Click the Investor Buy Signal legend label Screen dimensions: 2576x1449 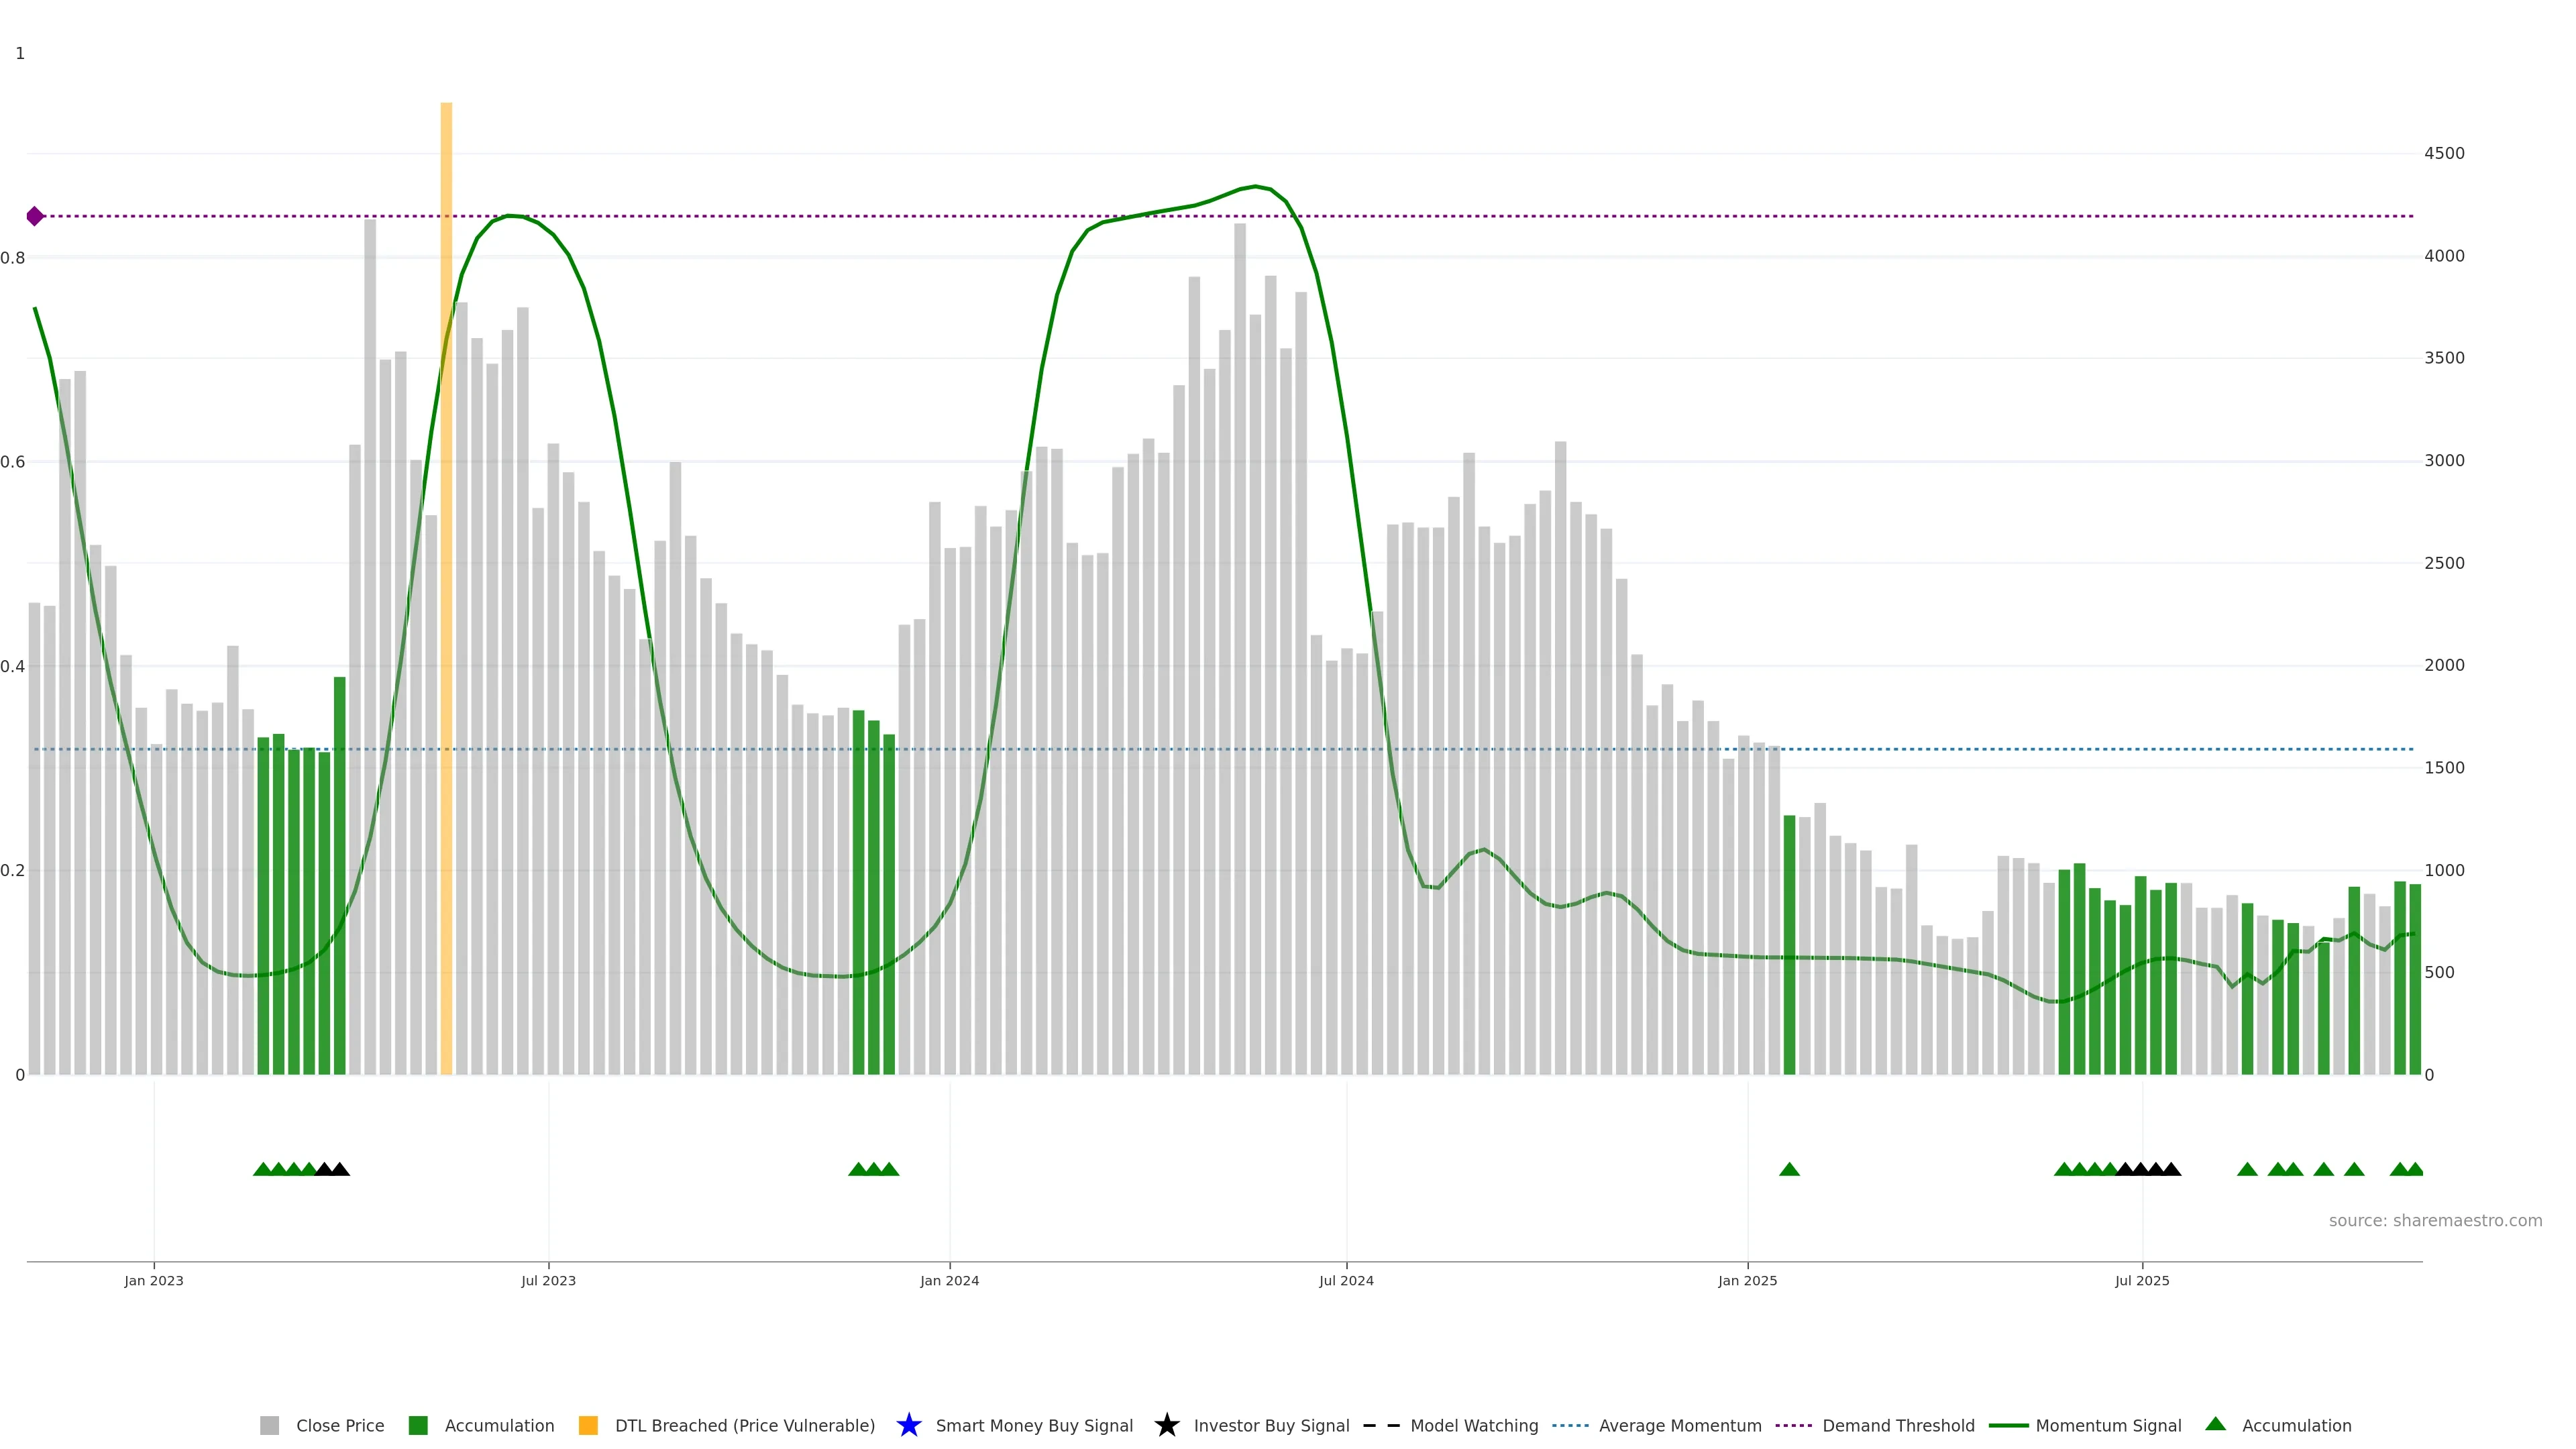[1271, 1425]
